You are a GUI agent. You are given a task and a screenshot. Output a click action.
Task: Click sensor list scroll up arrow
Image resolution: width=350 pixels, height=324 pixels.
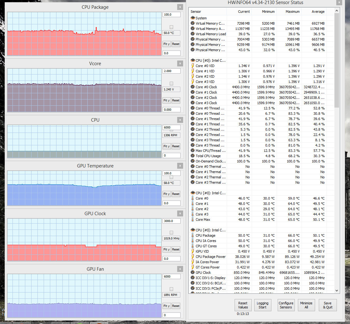pyautogui.click(x=337, y=11)
